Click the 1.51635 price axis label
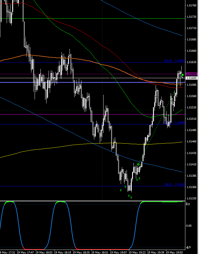 click(191, 62)
